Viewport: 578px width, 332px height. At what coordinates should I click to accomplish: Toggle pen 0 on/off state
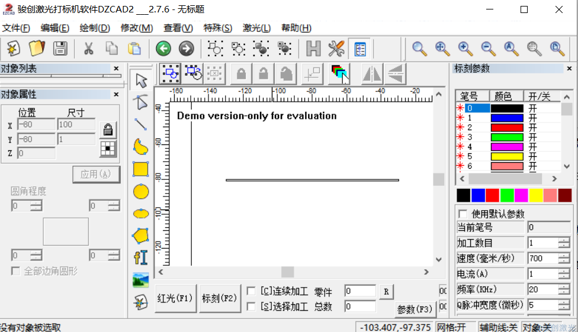click(x=532, y=108)
